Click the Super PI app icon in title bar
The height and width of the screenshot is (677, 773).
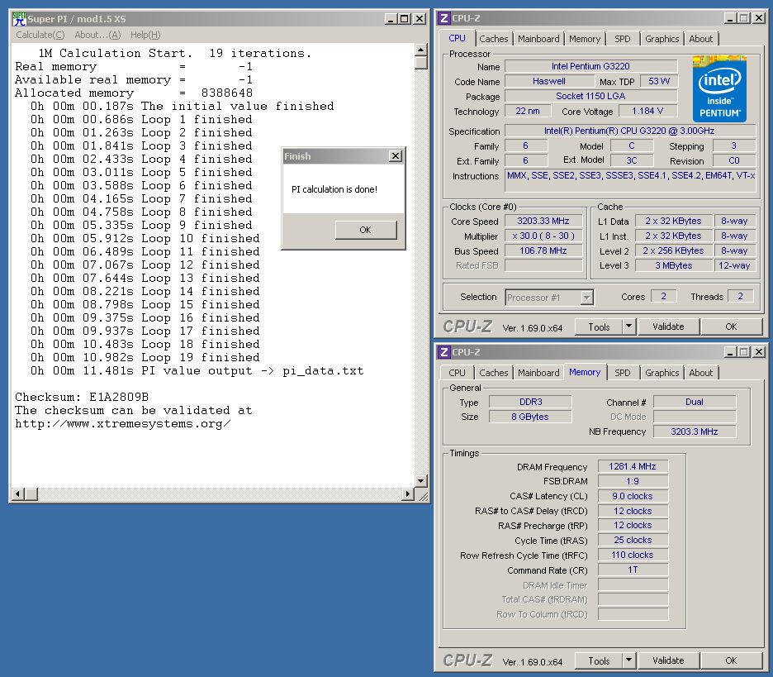point(19,19)
